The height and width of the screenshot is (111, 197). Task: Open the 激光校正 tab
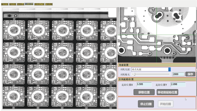pyautogui.click(x=49, y=4)
